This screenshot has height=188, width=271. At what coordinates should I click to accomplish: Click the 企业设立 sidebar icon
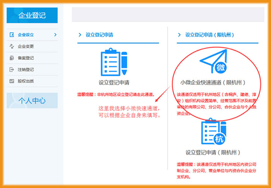[x=11, y=35]
